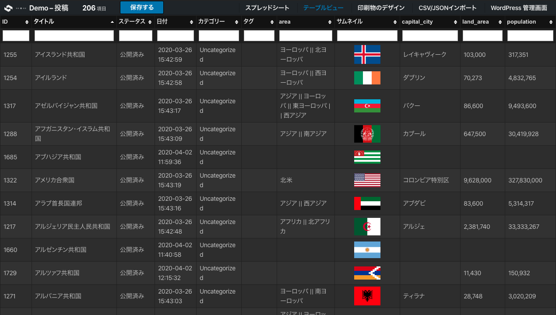Viewport: 556px width, 315px height.
Task: Select title アルゼンチン共和国
Action: point(60,250)
